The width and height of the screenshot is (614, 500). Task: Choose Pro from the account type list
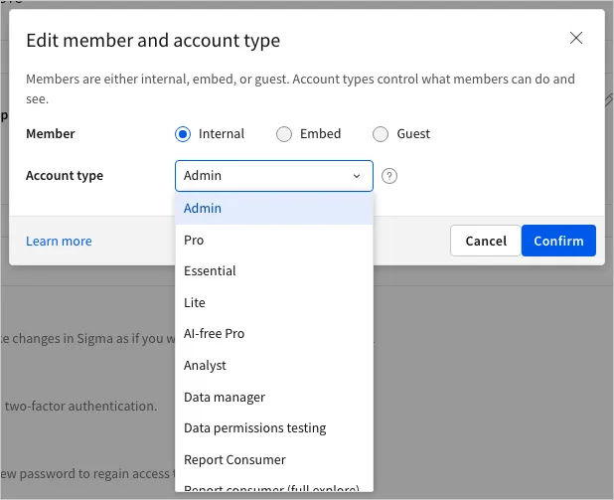[x=274, y=241]
